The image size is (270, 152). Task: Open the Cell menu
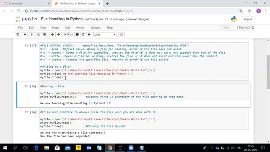coord(67,27)
